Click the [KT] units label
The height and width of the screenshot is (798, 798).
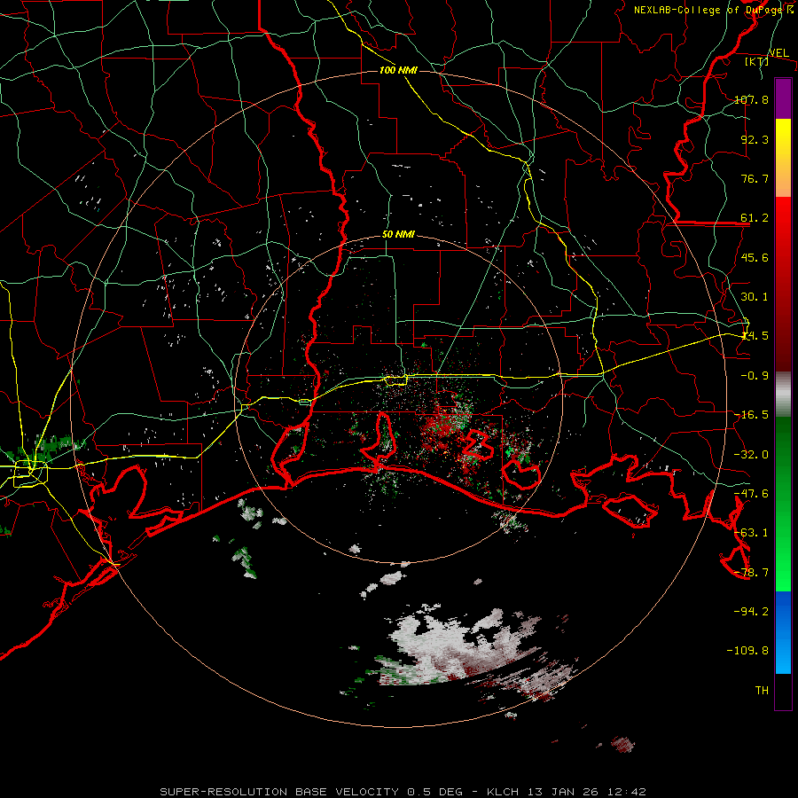[x=756, y=61]
